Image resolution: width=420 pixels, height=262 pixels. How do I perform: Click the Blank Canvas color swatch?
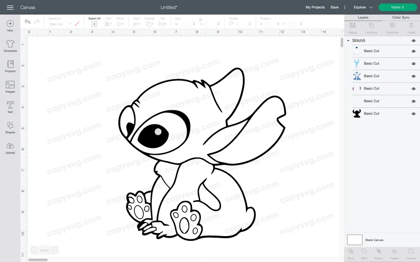click(354, 240)
